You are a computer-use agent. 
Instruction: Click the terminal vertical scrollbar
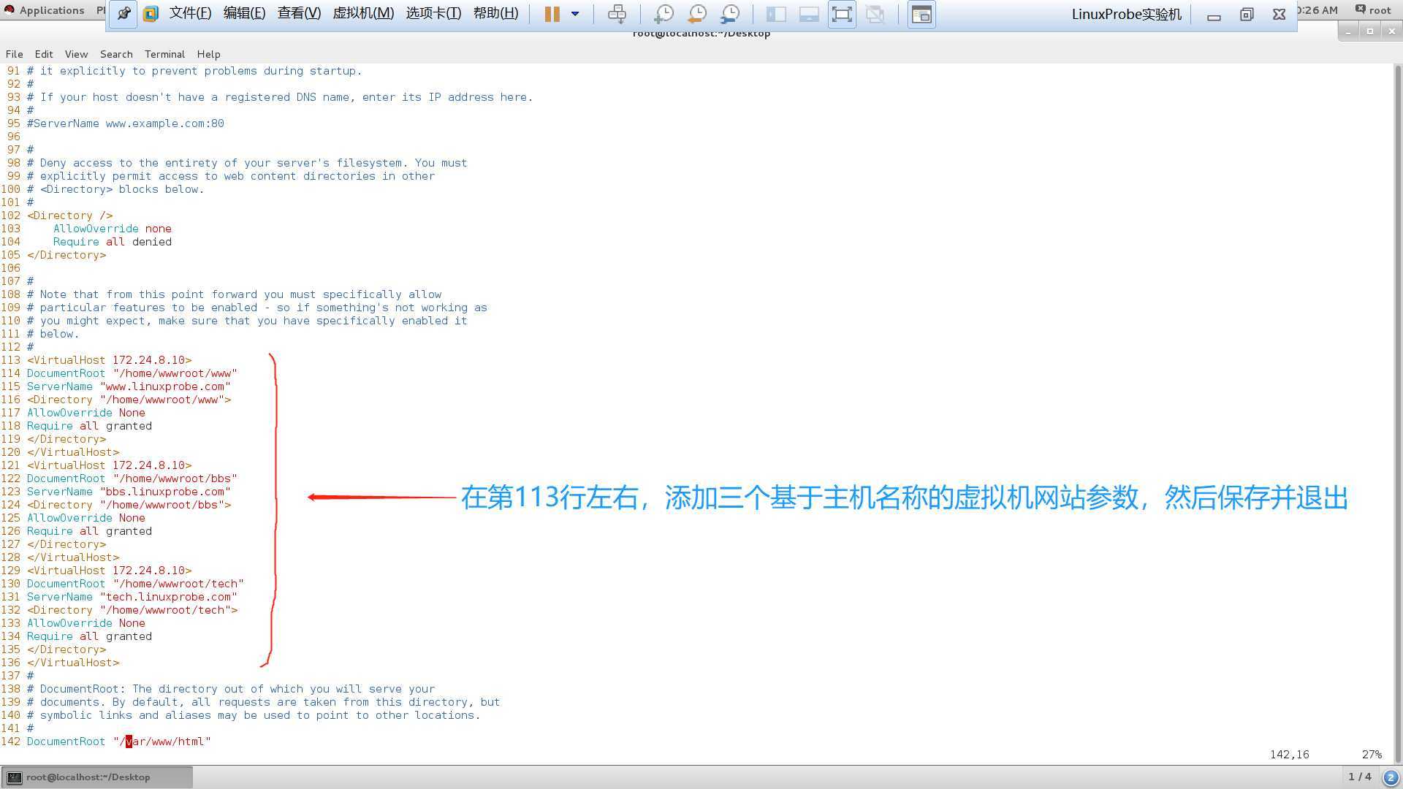pyautogui.click(x=1398, y=413)
